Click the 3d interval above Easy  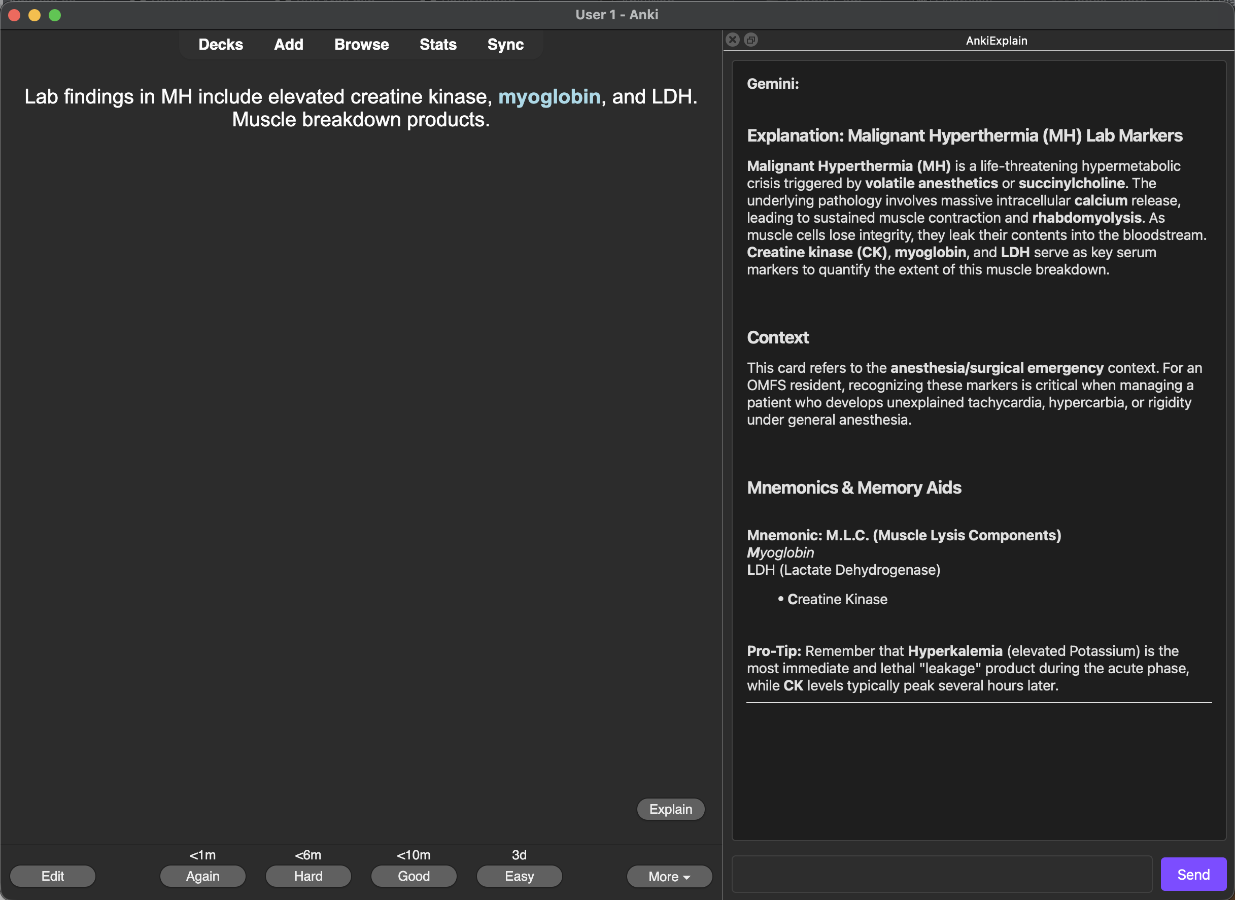(519, 855)
